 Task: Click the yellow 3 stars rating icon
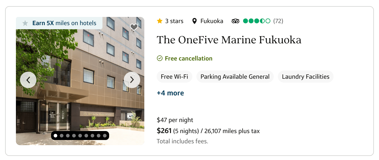tap(160, 21)
